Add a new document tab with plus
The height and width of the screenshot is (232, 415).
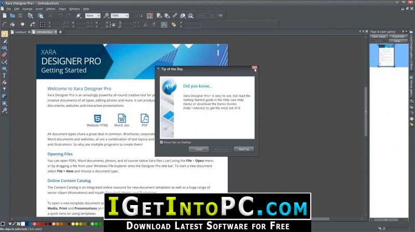tap(60, 32)
